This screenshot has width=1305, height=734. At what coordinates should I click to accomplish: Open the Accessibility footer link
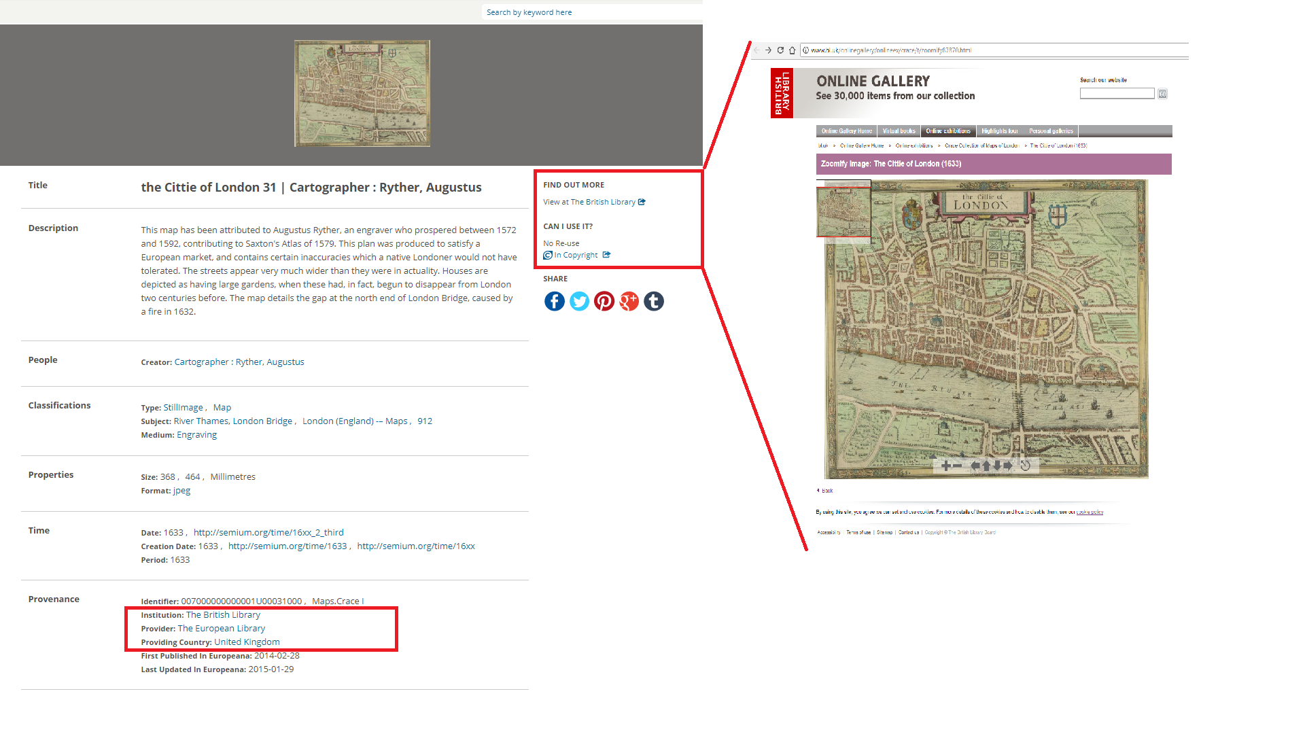click(829, 533)
